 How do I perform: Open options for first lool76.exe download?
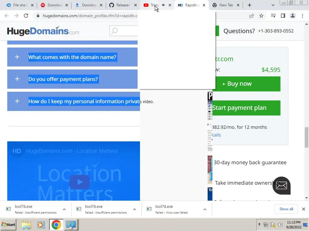64,209
